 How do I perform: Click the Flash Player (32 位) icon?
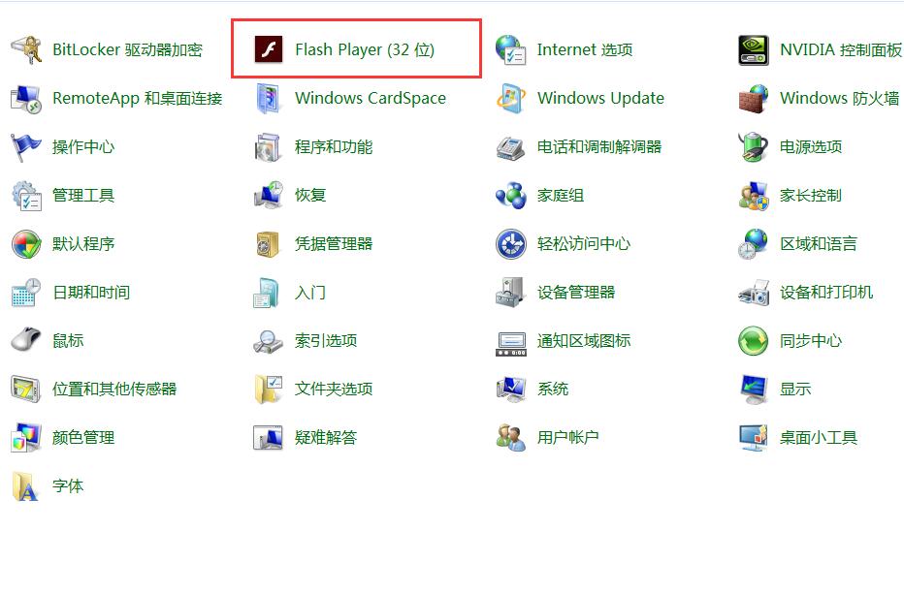269,49
